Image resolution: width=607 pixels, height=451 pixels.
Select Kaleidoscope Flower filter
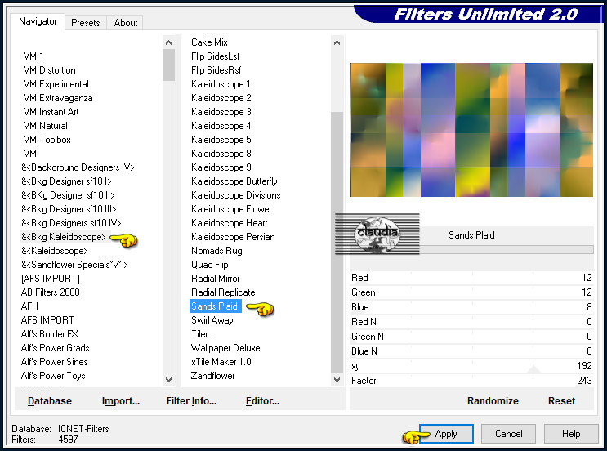point(231,209)
